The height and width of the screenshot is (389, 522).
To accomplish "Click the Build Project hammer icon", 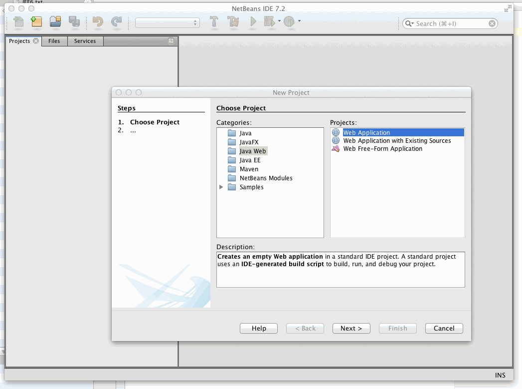I will coord(214,22).
